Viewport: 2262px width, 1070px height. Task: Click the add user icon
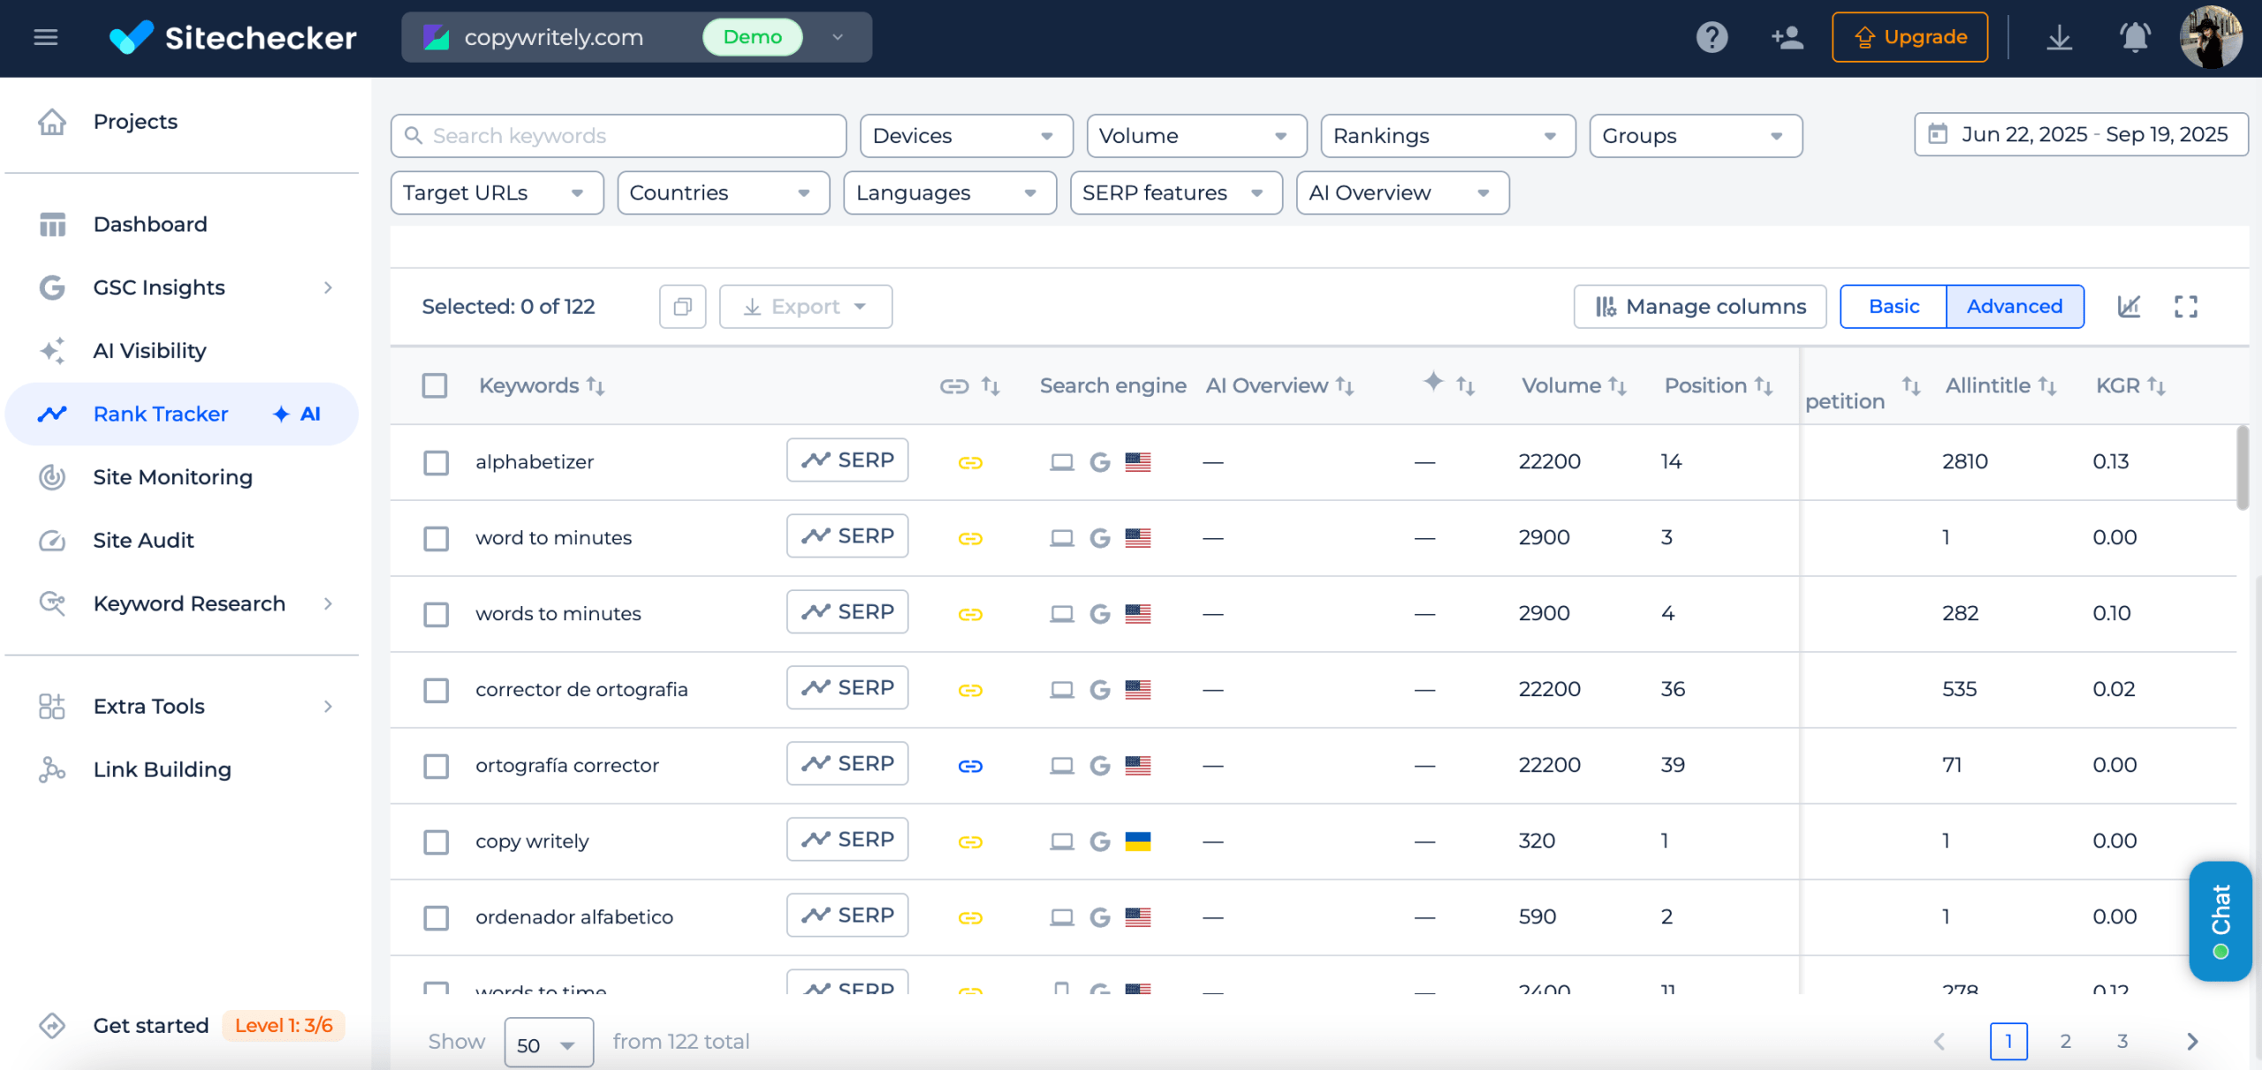tap(1787, 37)
